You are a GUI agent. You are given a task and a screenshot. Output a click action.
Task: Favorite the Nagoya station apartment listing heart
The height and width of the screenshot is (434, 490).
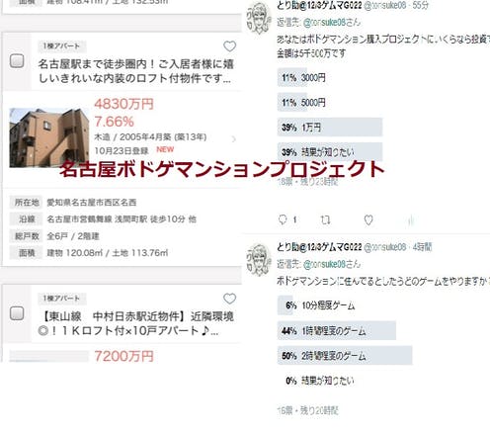click(229, 46)
